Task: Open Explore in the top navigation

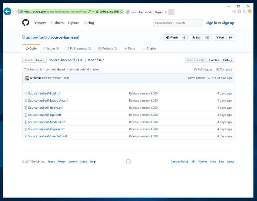Action: 73,23
